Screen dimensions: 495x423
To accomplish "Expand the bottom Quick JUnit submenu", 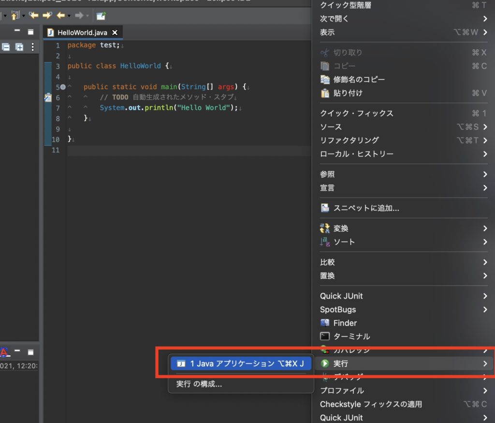I will point(403,417).
